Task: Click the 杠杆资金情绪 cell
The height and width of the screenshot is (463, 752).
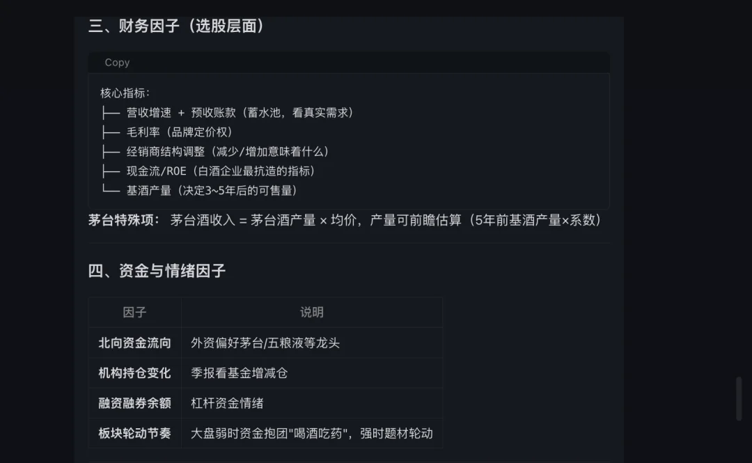Action: coord(228,402)
